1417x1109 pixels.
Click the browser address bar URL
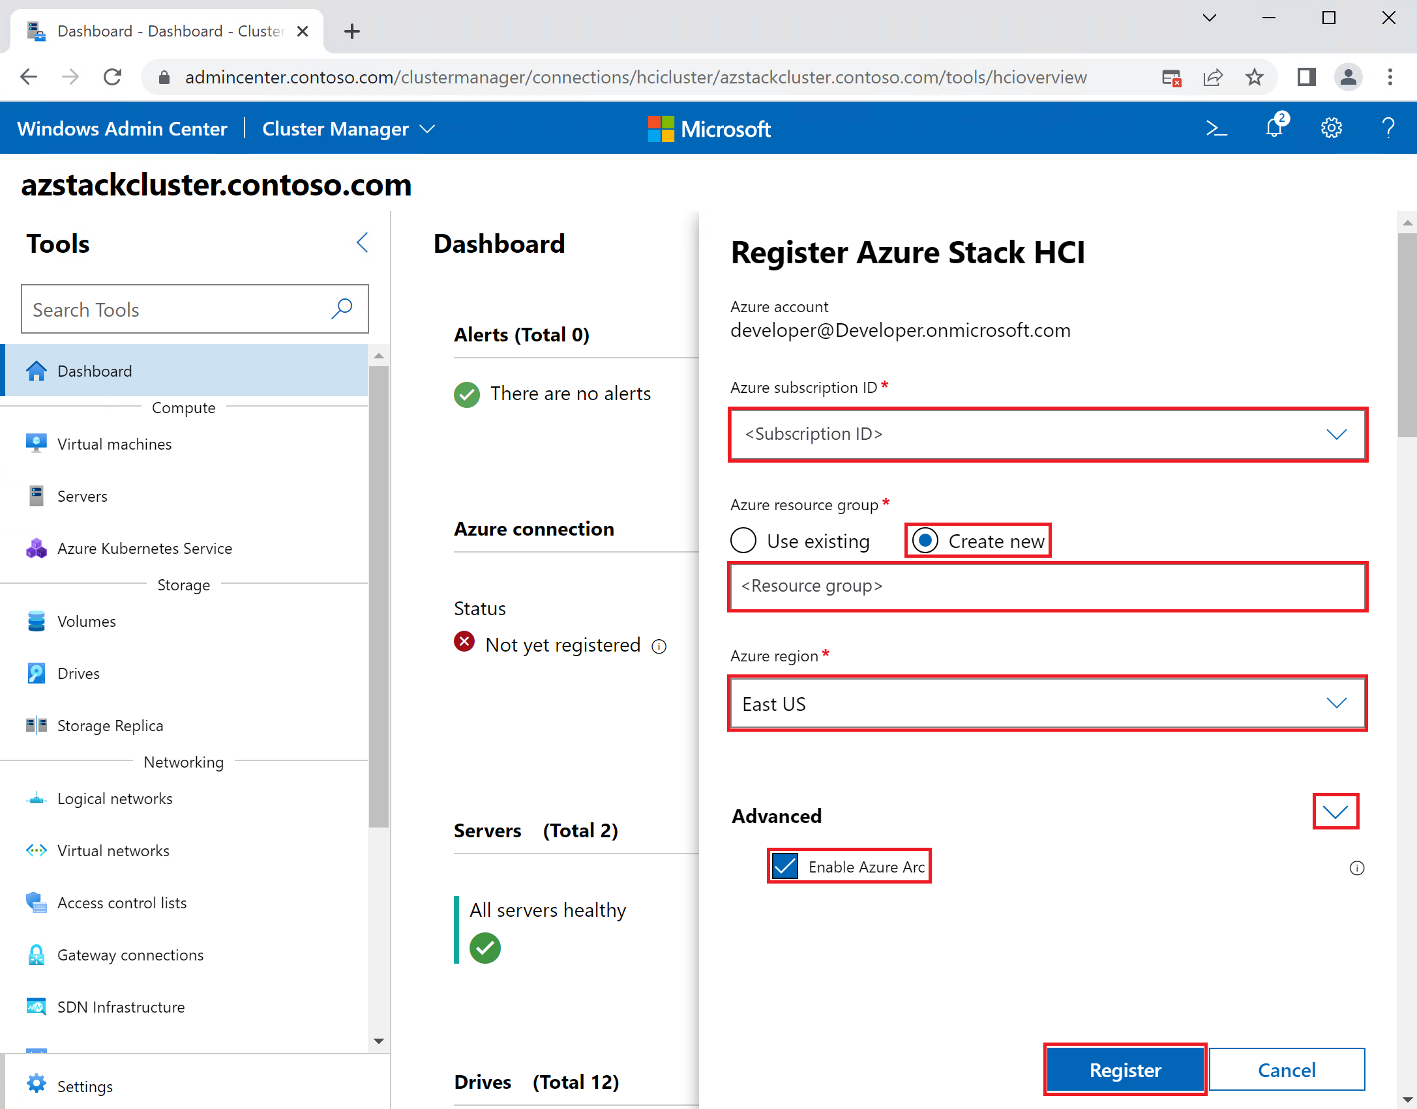click(636, 78)
